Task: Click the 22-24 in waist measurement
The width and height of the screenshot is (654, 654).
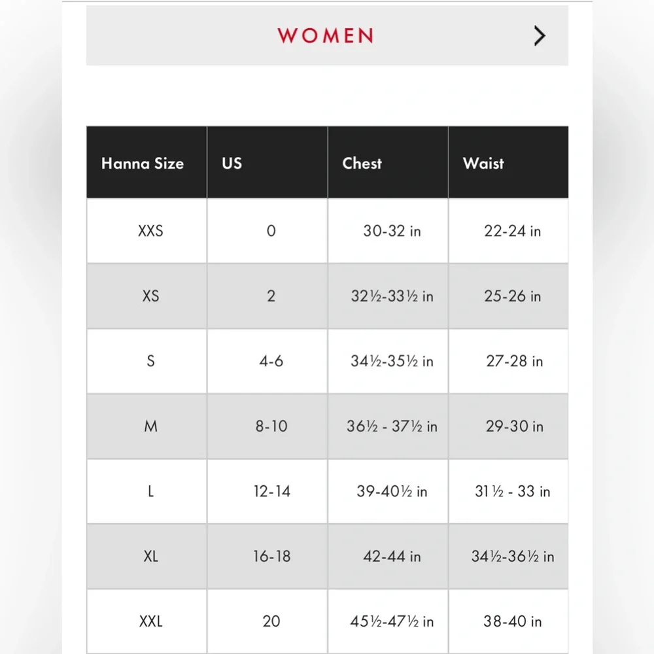Action: pyautogui.click(x=513, y=231)
